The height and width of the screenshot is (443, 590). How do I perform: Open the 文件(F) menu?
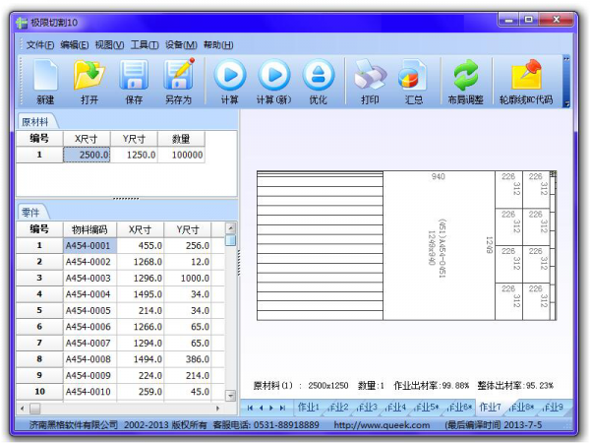click(41, 45)
